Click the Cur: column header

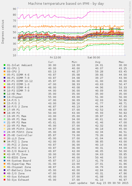[x=51, y=62]
